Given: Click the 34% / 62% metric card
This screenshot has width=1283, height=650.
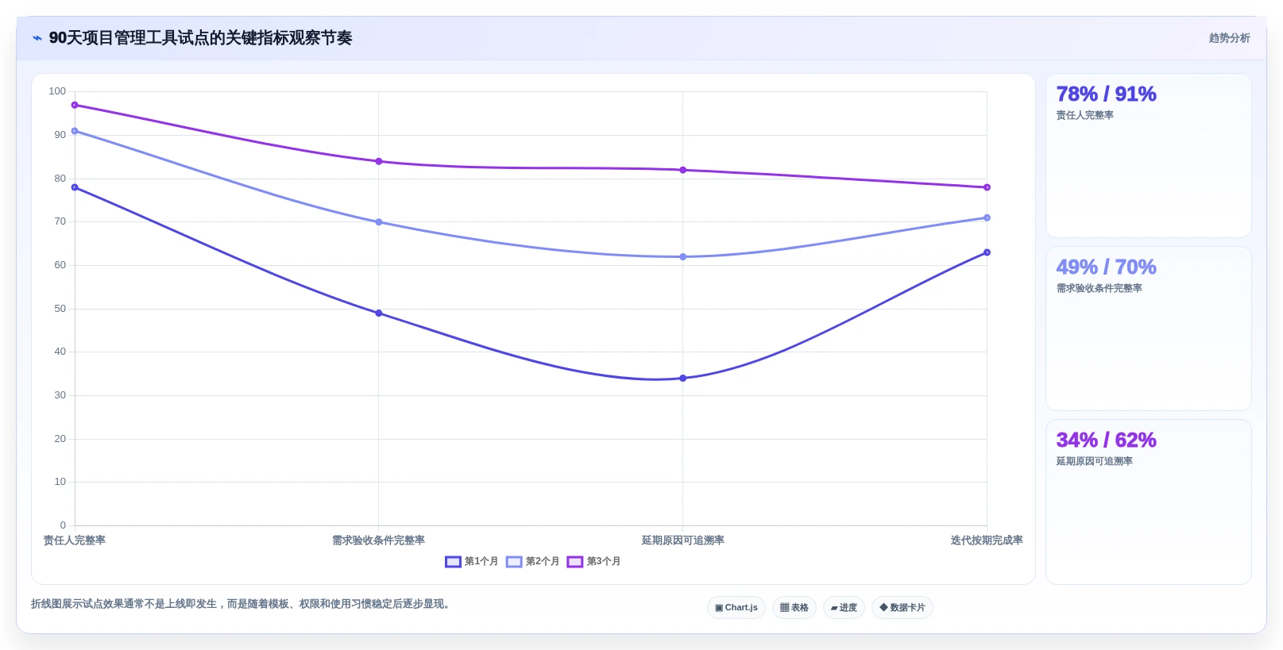Looking at the screenshot, I should (x=1149, y=502).
